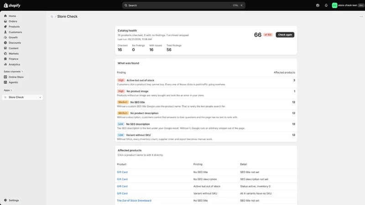Click the Agentic channel icon

[5, 82]
